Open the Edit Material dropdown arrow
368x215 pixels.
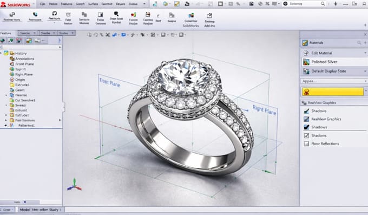pos(365,53)
